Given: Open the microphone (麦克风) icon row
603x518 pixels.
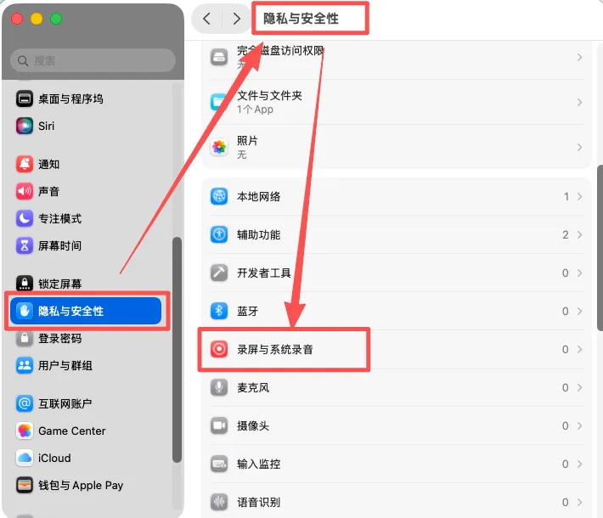Looking at the screenshot, I should [396, 387].
